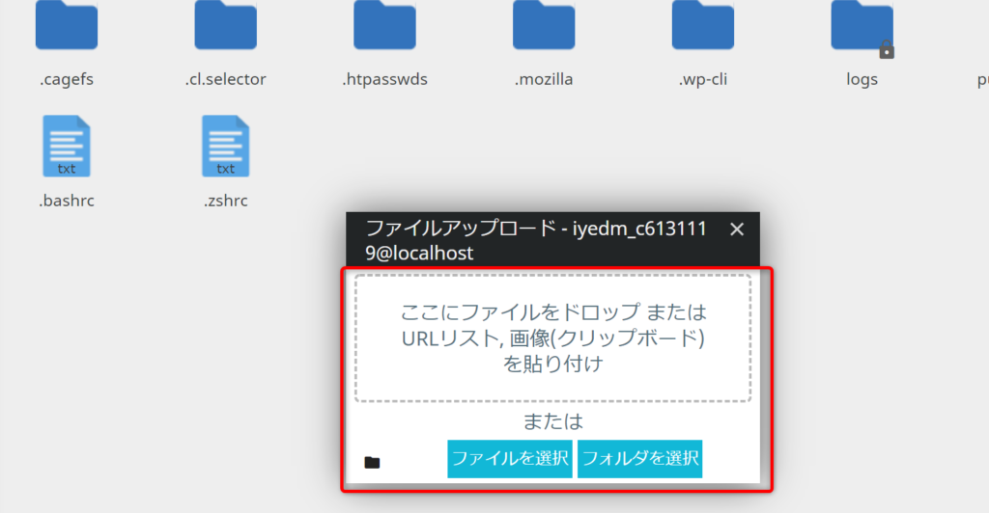Image resolution: width=989 pixels, height=513 pixels.
Task: Open the .cagefs folder icon
Action: (67, 24)
